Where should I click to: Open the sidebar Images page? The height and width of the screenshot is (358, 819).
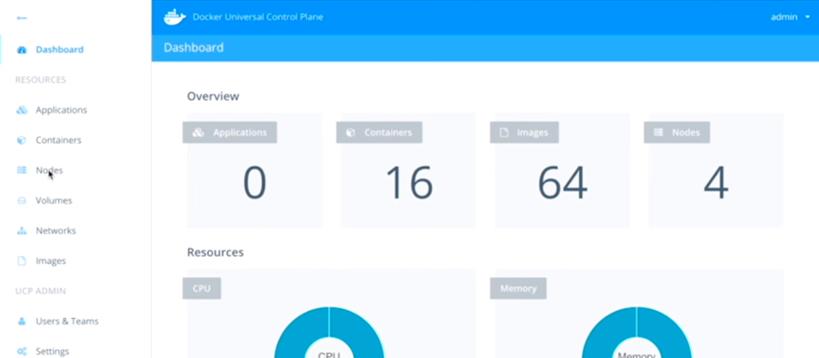(50, 261)
